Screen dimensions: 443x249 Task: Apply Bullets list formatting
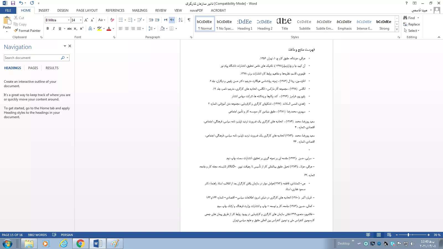120,20
